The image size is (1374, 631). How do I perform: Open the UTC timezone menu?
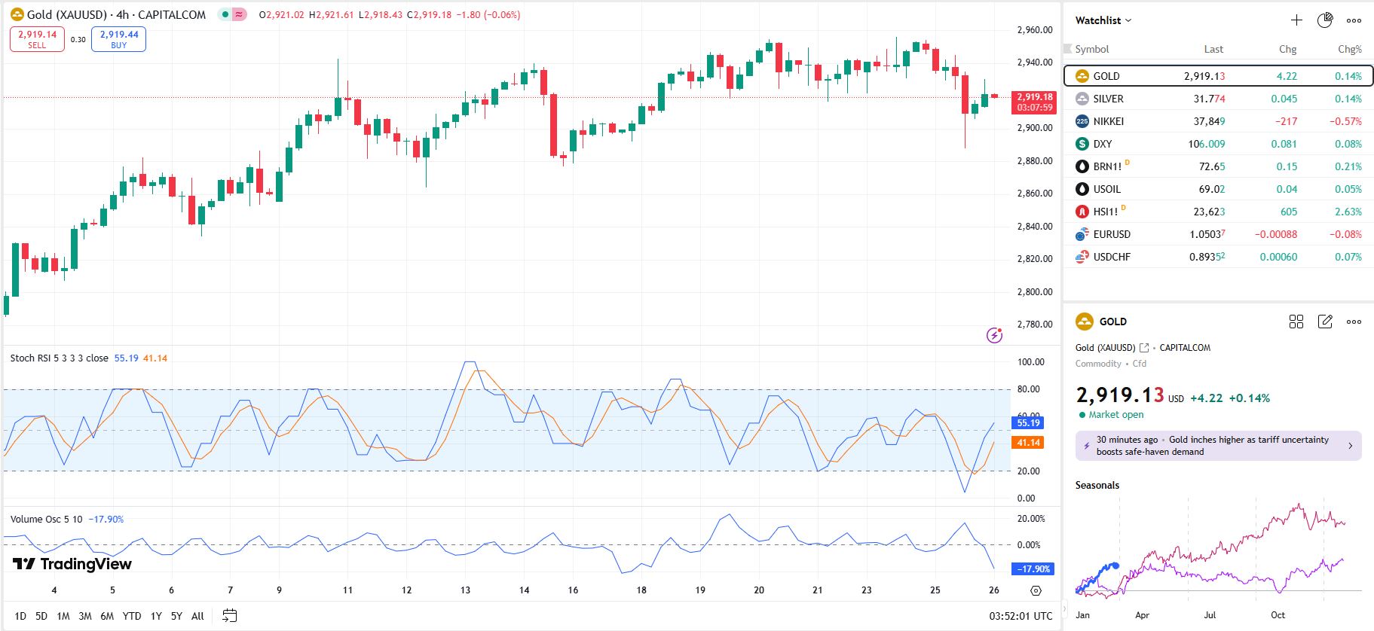[x=1021, y=616]
